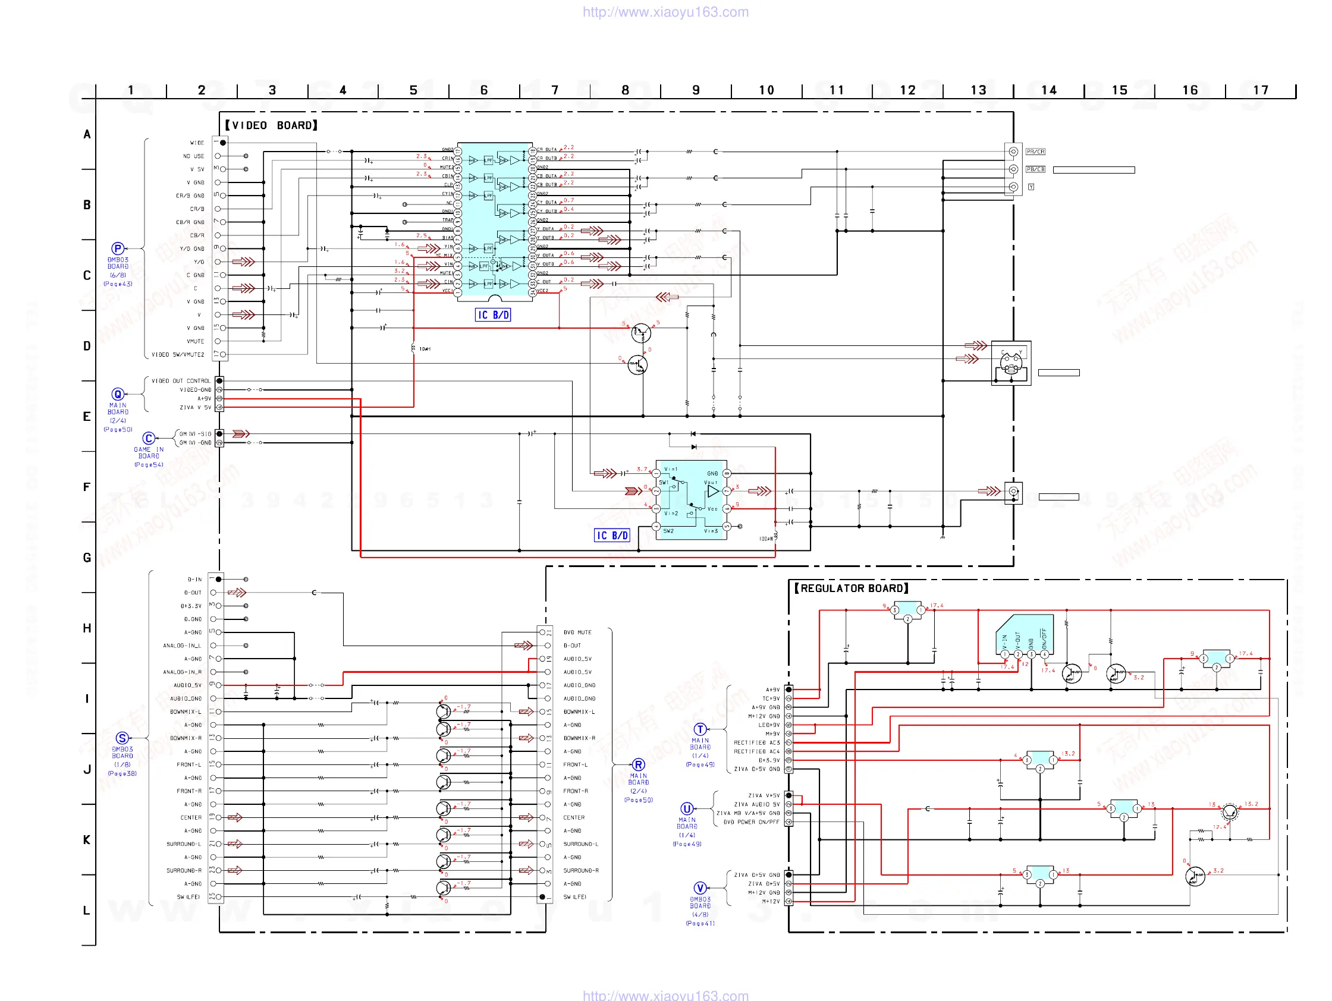Click the circled R main board marker
This screenshot has width=1332, height=1001.
click(x=638, y=764)
